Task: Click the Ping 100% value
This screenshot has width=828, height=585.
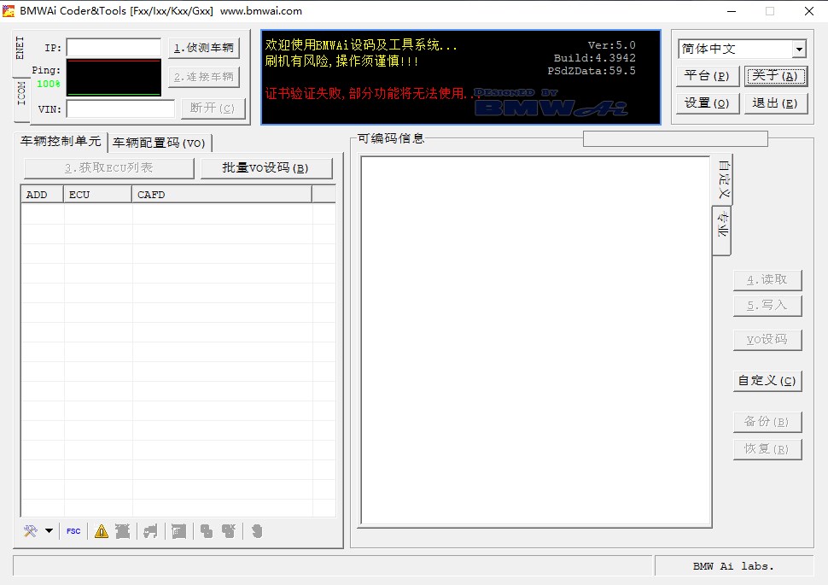Action: click(x=49, y=84)
